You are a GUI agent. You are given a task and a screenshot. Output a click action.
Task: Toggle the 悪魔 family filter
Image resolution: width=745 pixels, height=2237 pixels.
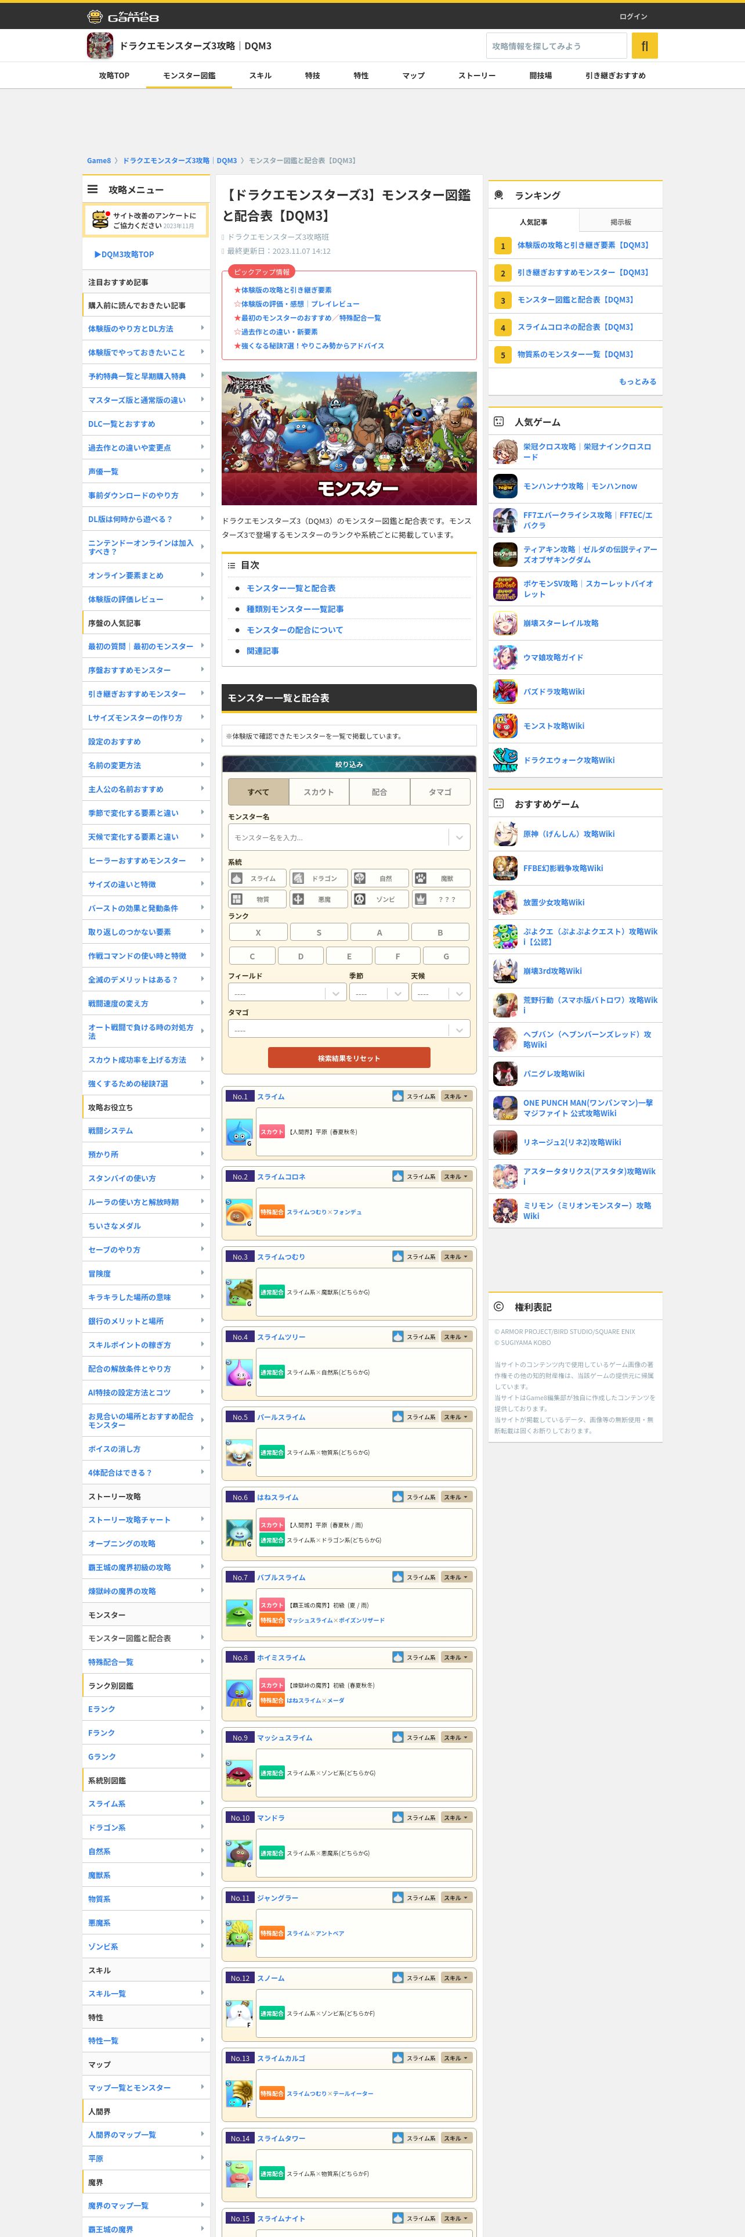pyautogui.click(x=319, y=899)
